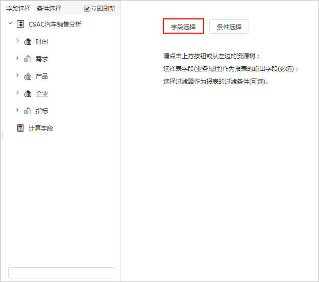Click the search box below the tree
Viewport: 319px width, 282px height.
click(62, 273)
